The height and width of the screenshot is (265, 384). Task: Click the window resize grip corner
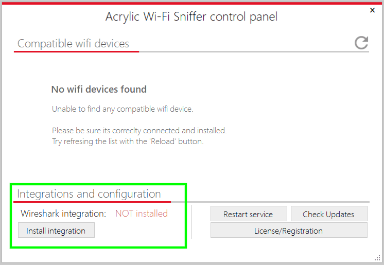(377, 258)
